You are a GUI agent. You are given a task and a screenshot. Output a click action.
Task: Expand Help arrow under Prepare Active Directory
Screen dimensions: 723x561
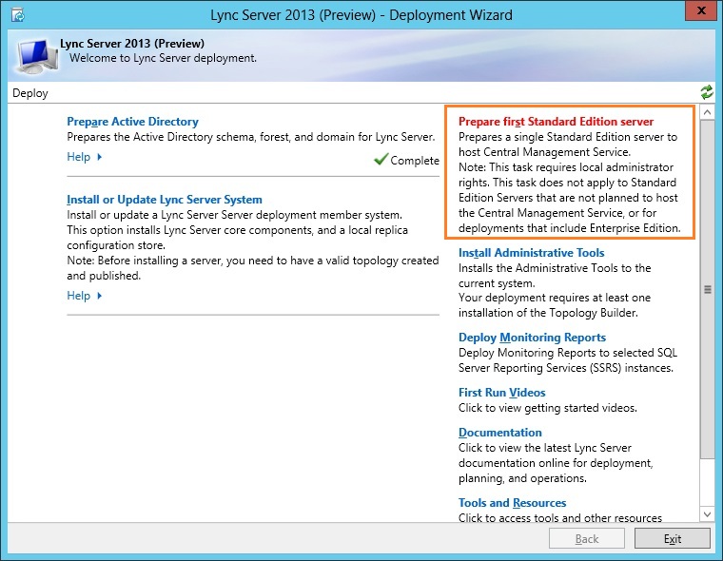pyautogui.click(x=99, y=157)
